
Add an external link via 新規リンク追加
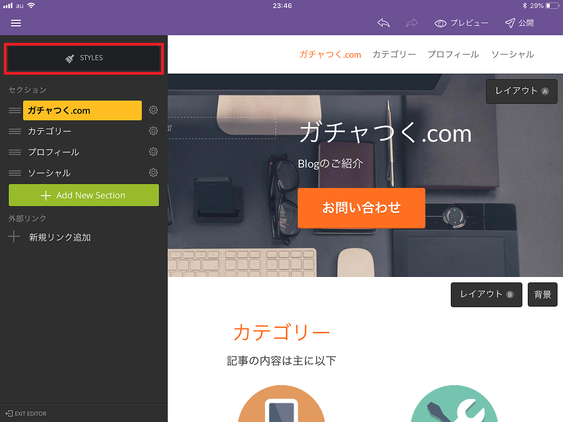49,237
